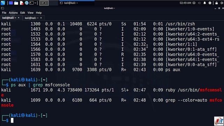
Task: Open the web browser globe icon
Action: pos(27,3)
